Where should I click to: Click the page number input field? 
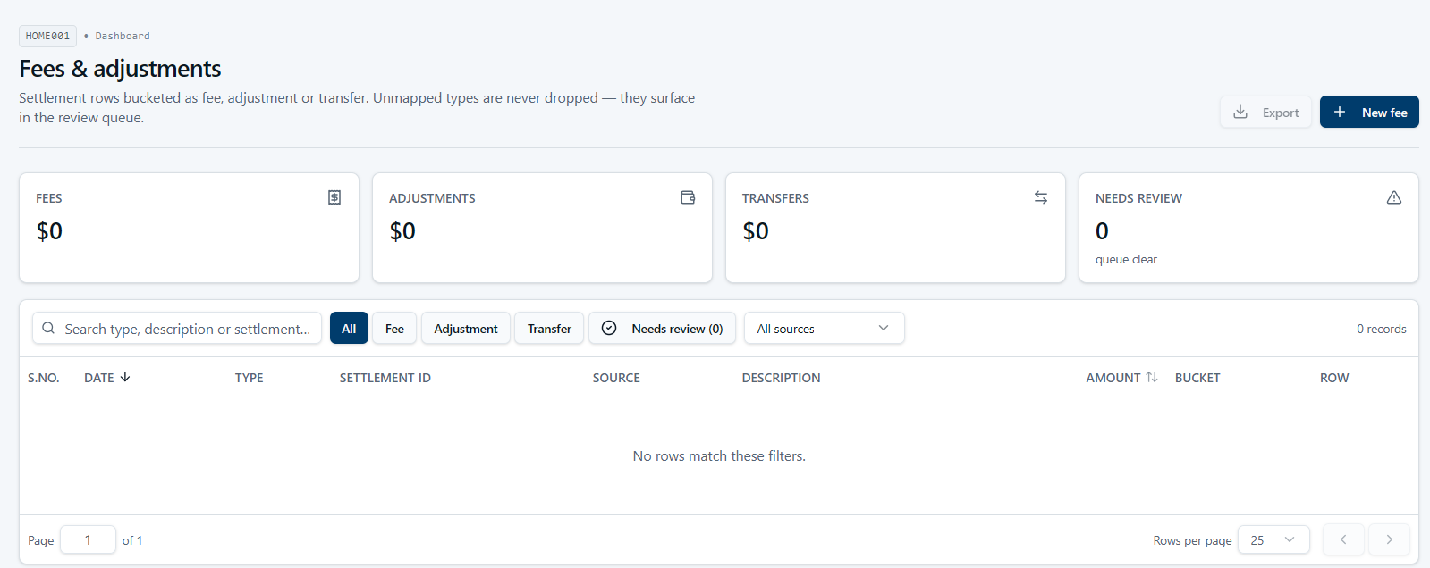[88, 539]
